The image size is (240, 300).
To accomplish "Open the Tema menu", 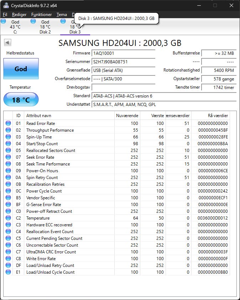I will tap(62, 15).
